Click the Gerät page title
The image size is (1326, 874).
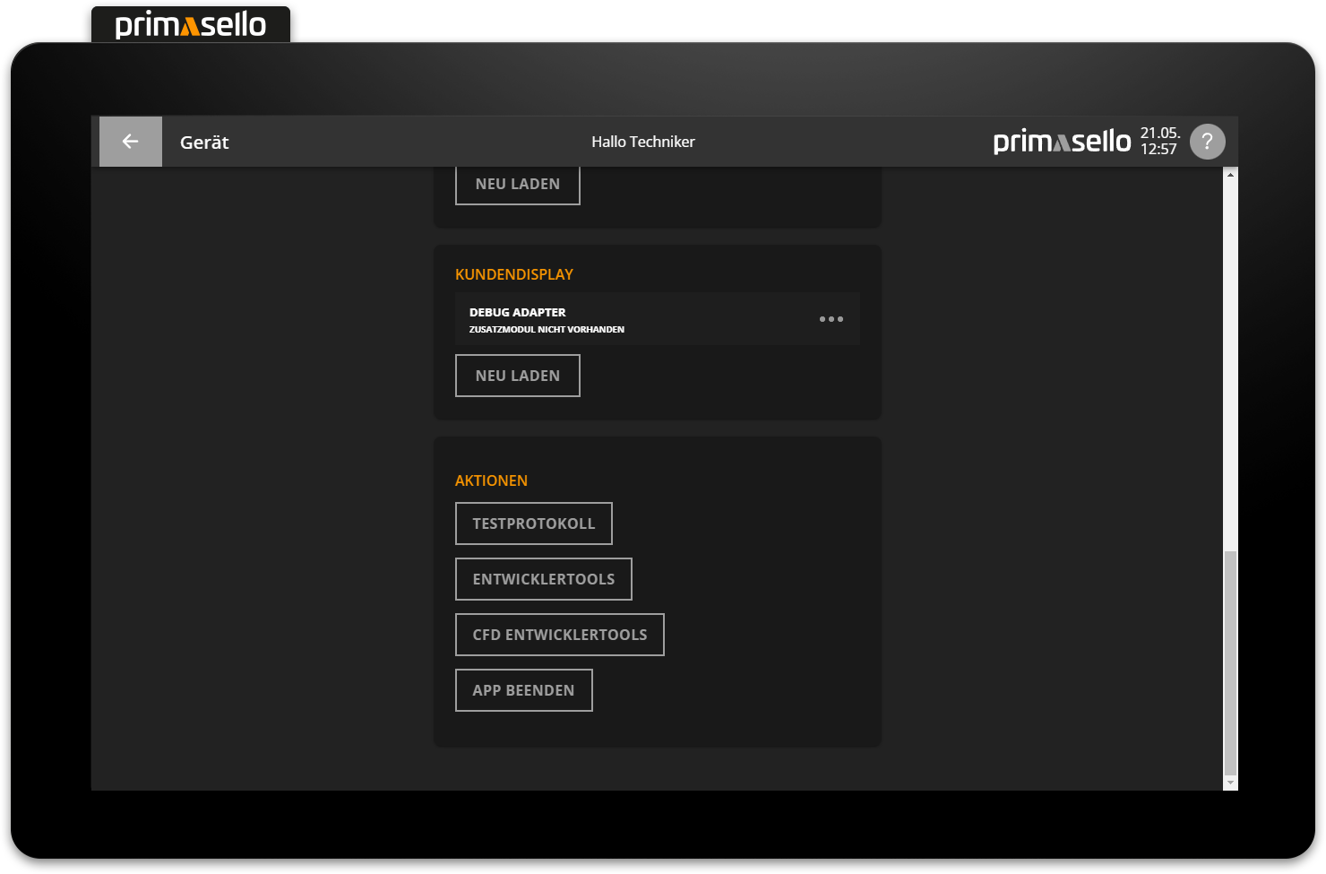tap(204, 143)
